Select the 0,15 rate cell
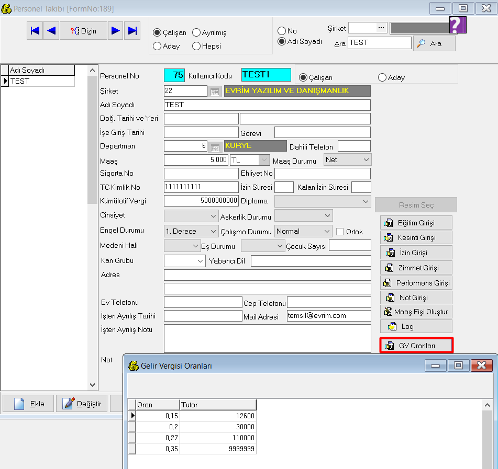 click(158, 416)
